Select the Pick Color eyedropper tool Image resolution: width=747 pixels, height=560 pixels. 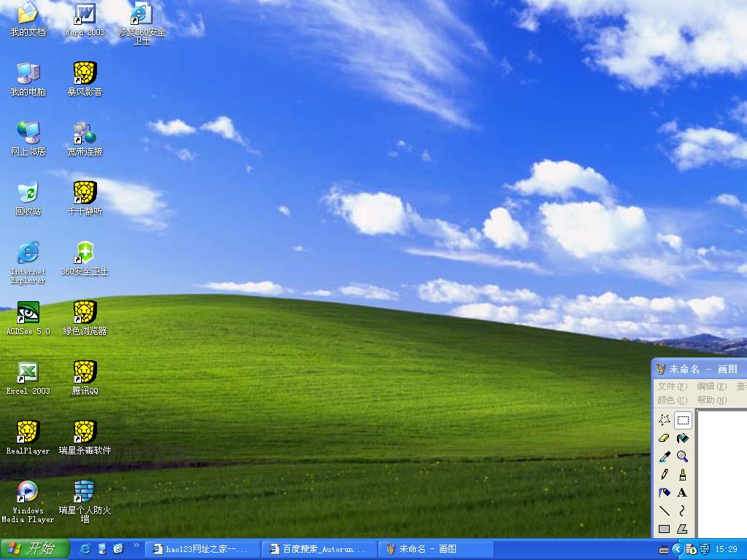pyautogui.click(x=664, y=456)
